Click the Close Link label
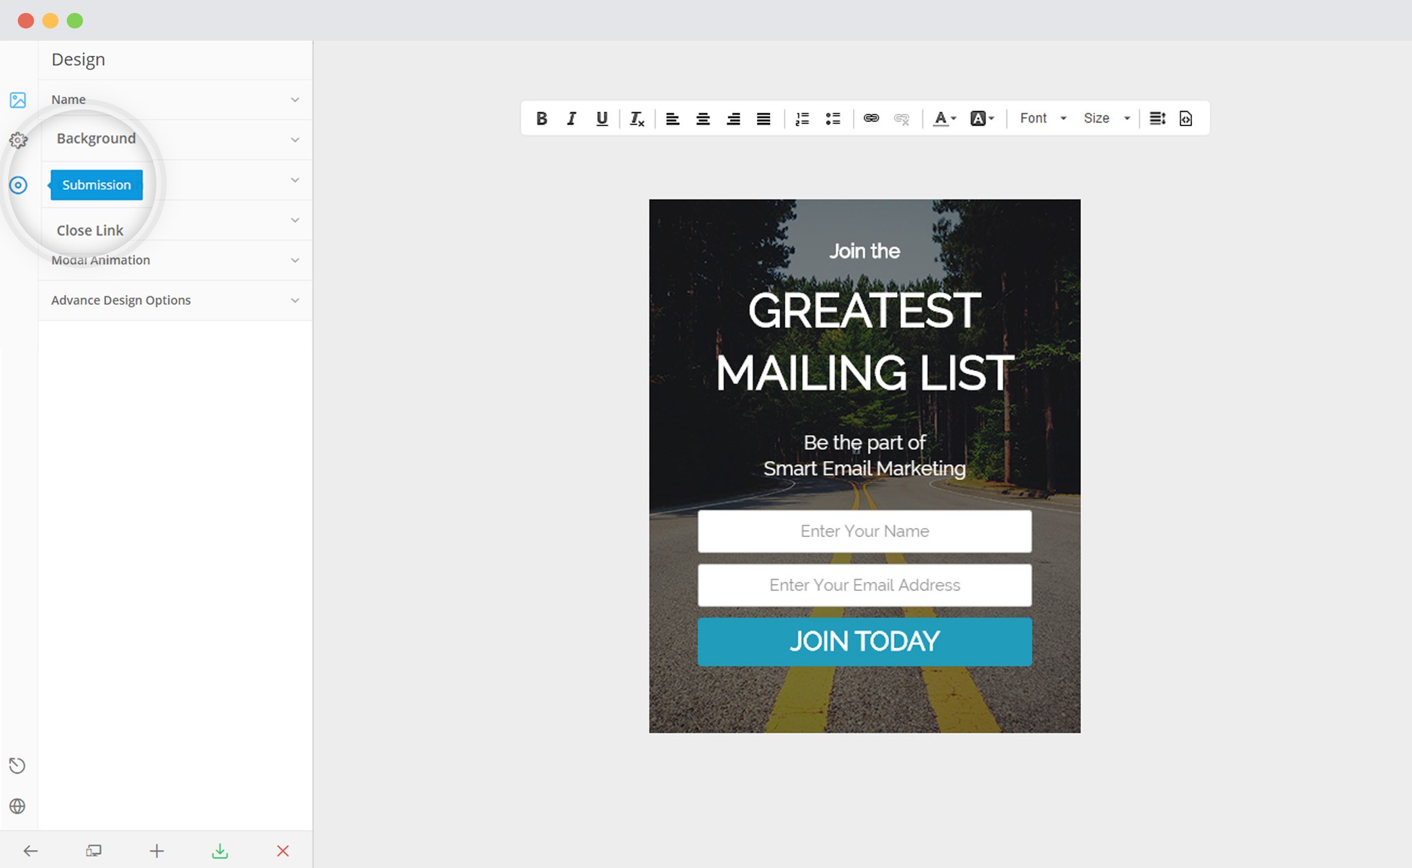 point(90,230)
